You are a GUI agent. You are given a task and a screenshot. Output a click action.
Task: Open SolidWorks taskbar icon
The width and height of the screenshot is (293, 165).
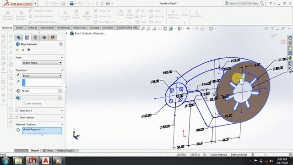point(33,161)
